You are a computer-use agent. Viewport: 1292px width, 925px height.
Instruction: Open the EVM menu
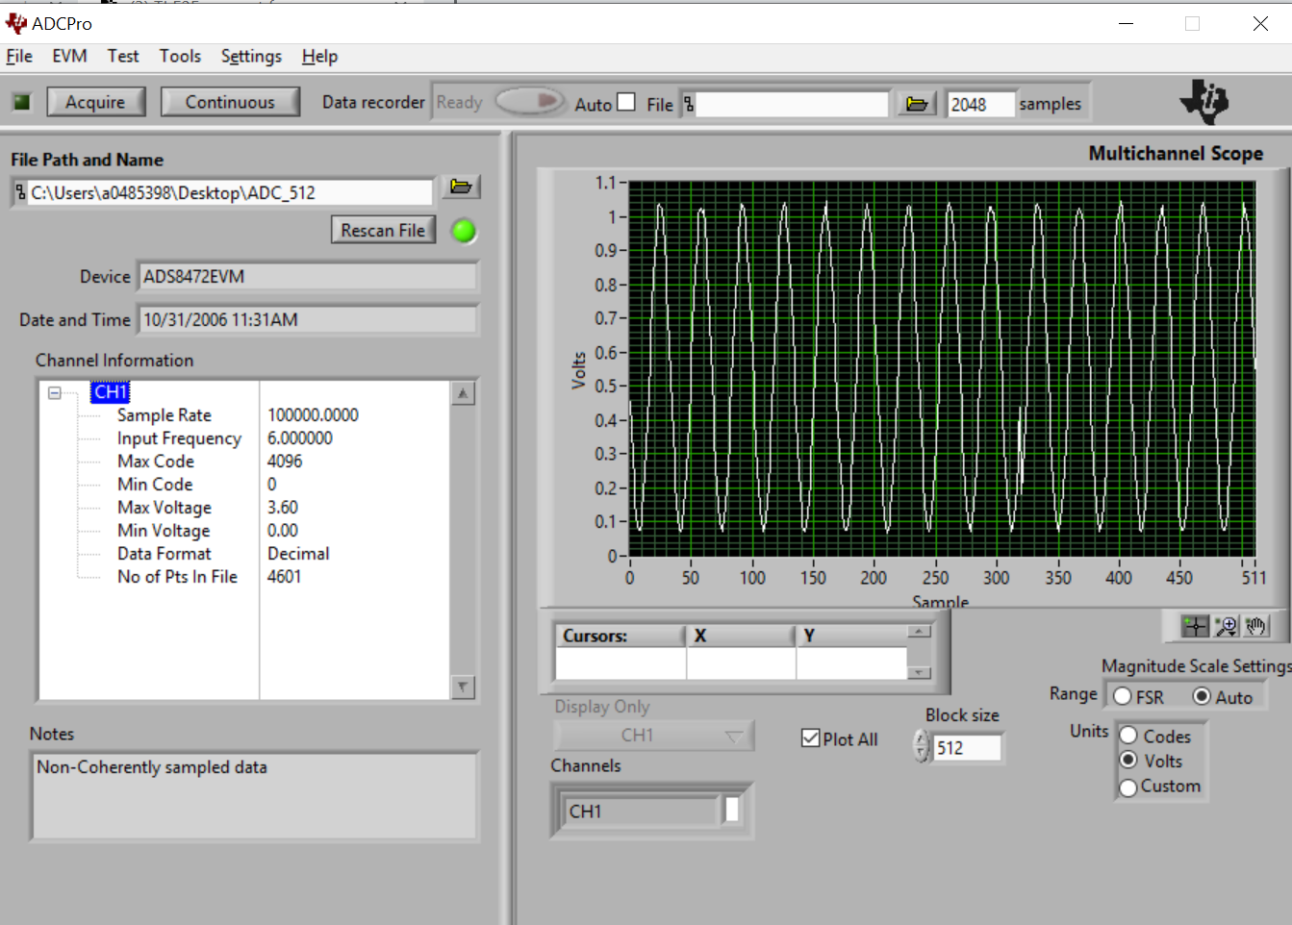69,57
